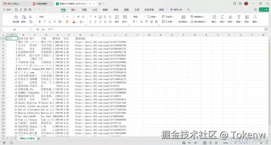
Task: Click the Freeze panes icon
Action: point(247,17)
